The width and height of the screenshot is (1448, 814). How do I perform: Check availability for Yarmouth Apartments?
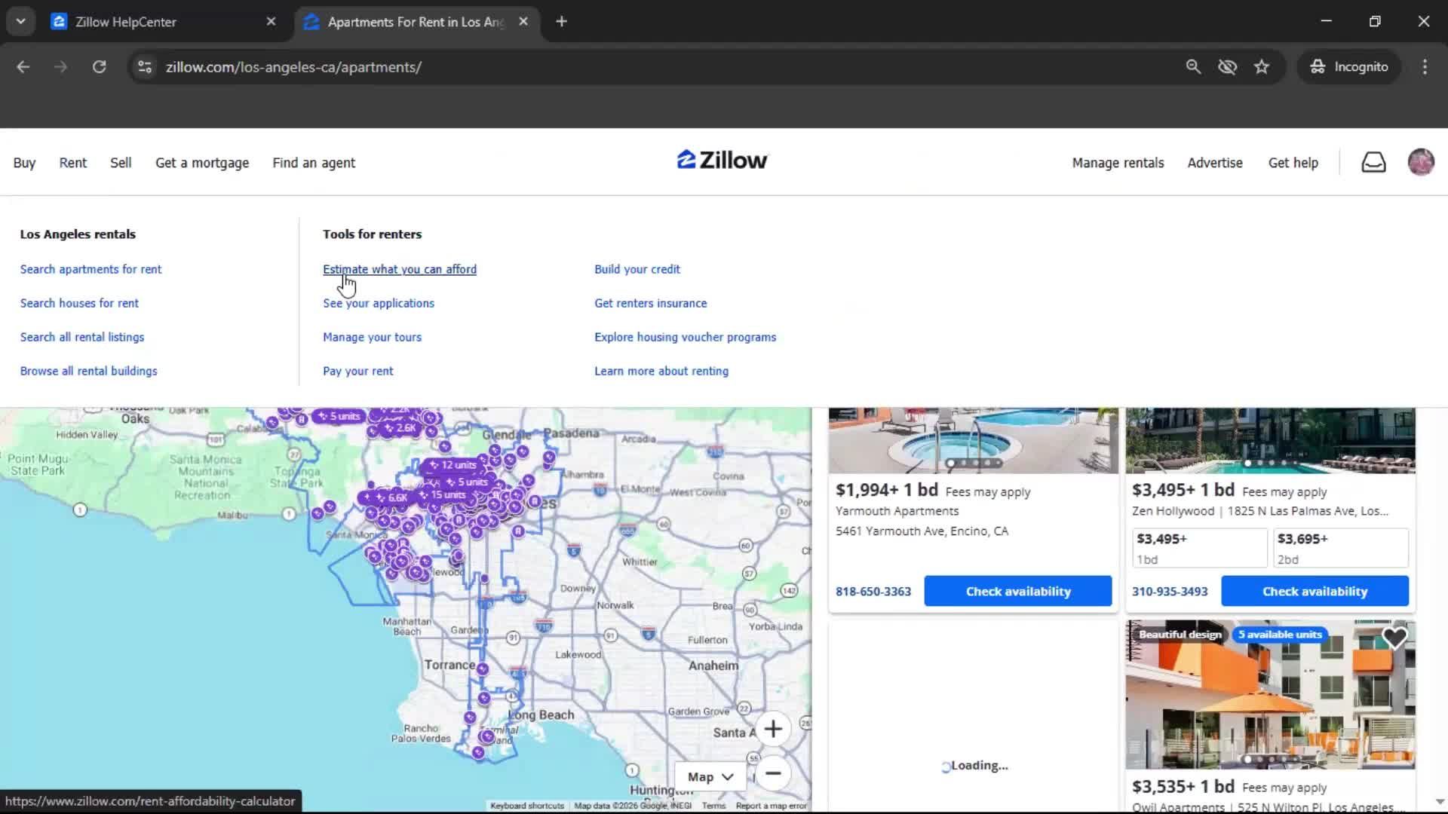pyautogui.click(x=1017, y=591)
